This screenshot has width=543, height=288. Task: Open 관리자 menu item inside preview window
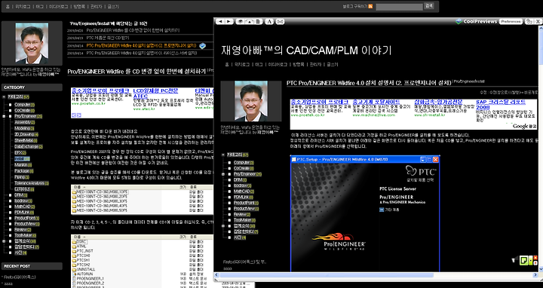315,64
